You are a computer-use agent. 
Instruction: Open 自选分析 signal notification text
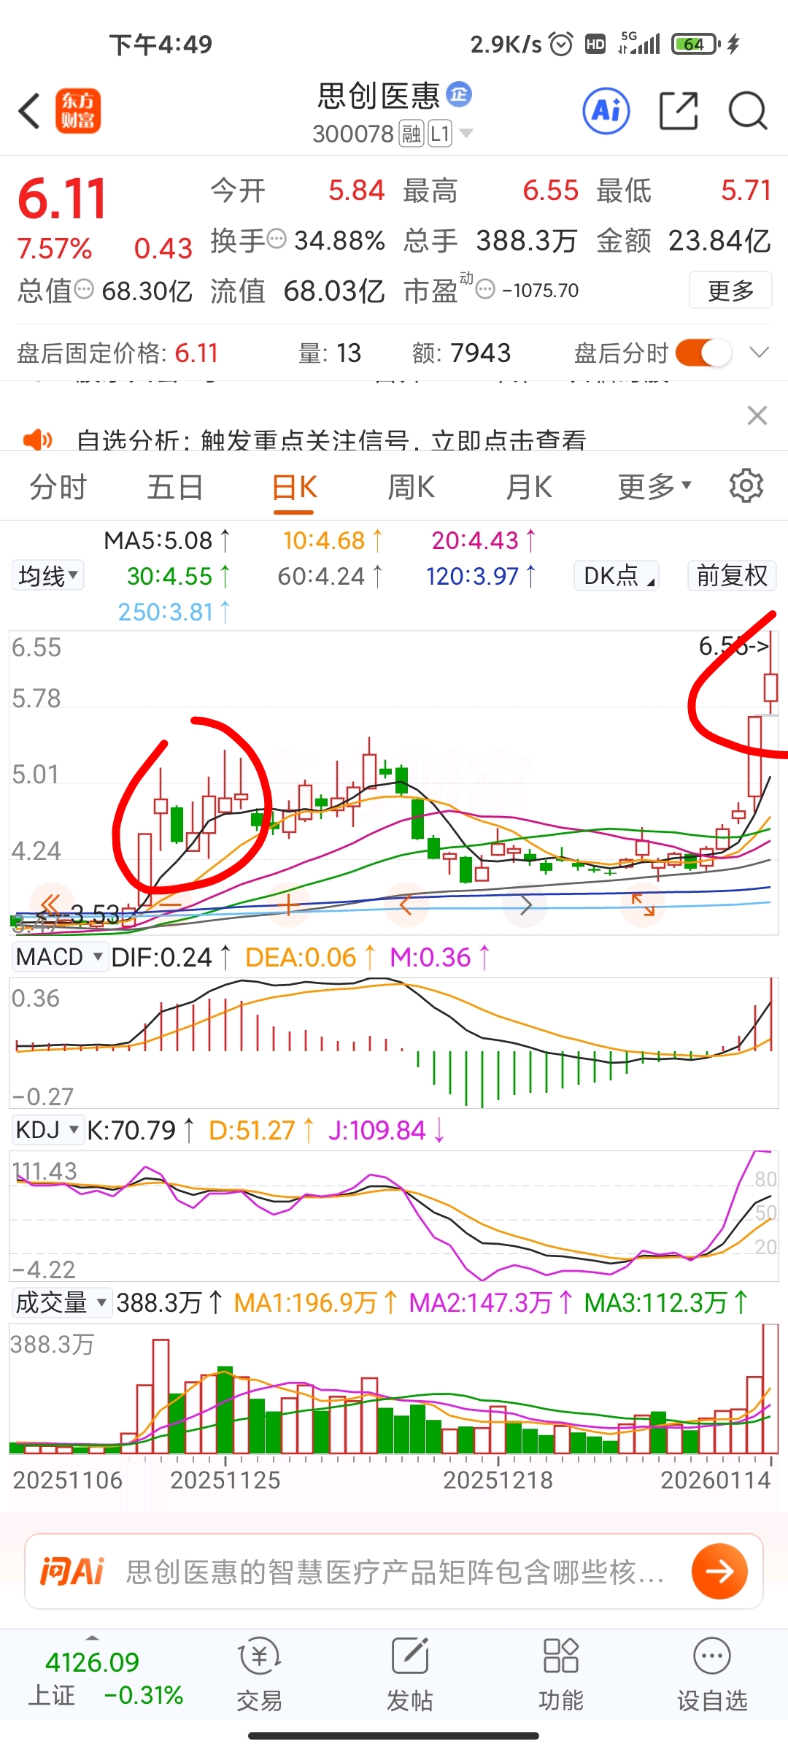point(331,439)
